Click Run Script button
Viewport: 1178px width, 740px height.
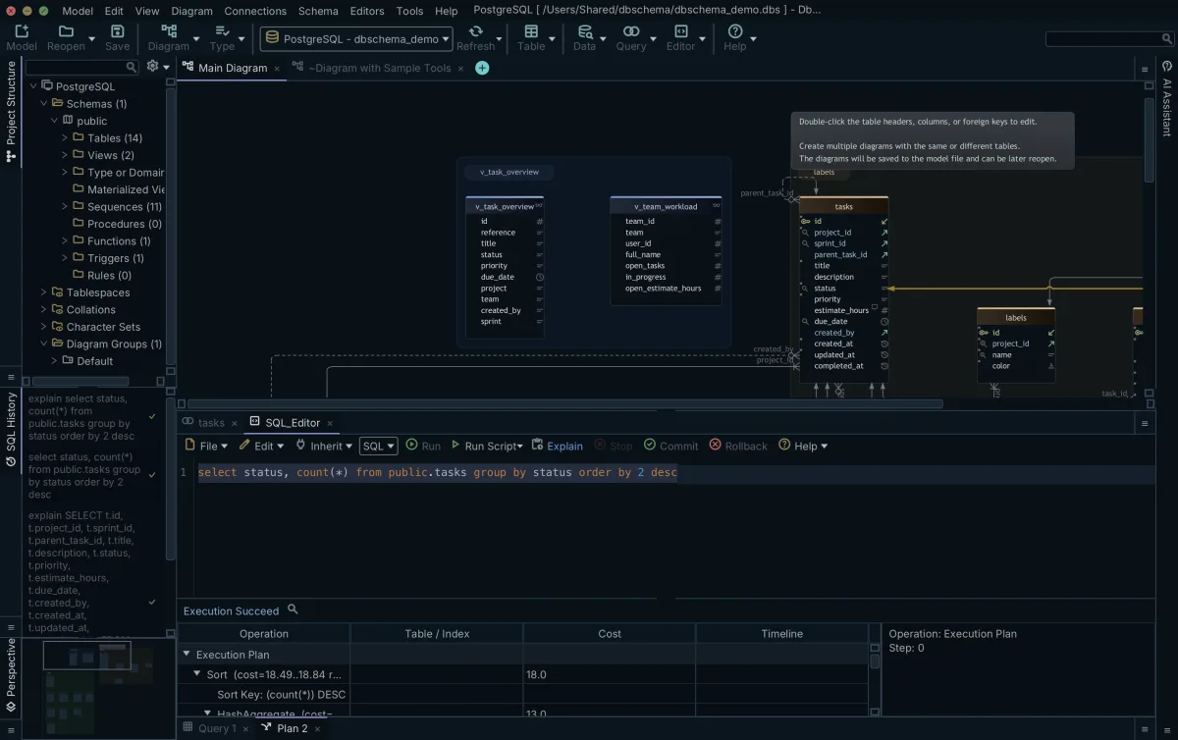(x=486, y=446)
